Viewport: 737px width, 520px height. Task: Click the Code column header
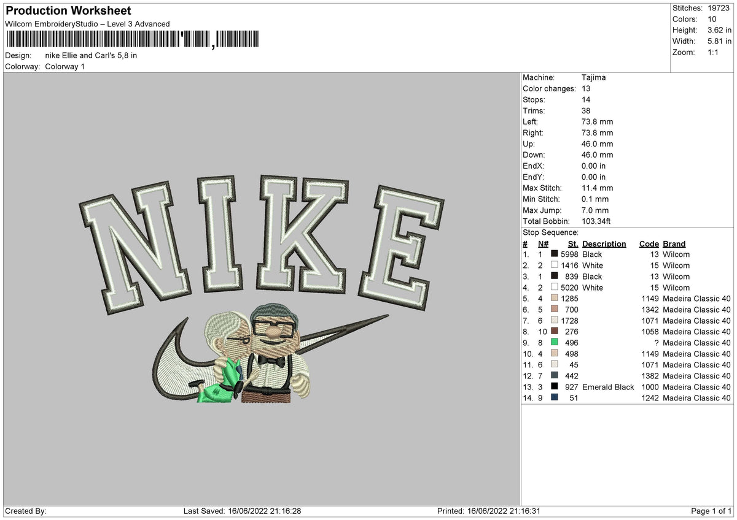[x=649, y=244]
